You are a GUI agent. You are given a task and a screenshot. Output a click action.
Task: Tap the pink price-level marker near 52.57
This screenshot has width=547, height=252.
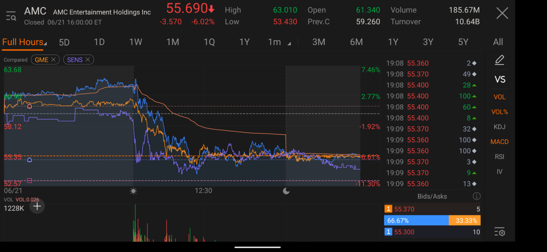[x=29, y=181]
